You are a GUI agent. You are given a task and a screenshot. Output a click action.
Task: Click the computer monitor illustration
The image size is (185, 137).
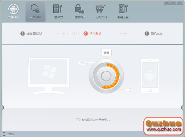49,76
